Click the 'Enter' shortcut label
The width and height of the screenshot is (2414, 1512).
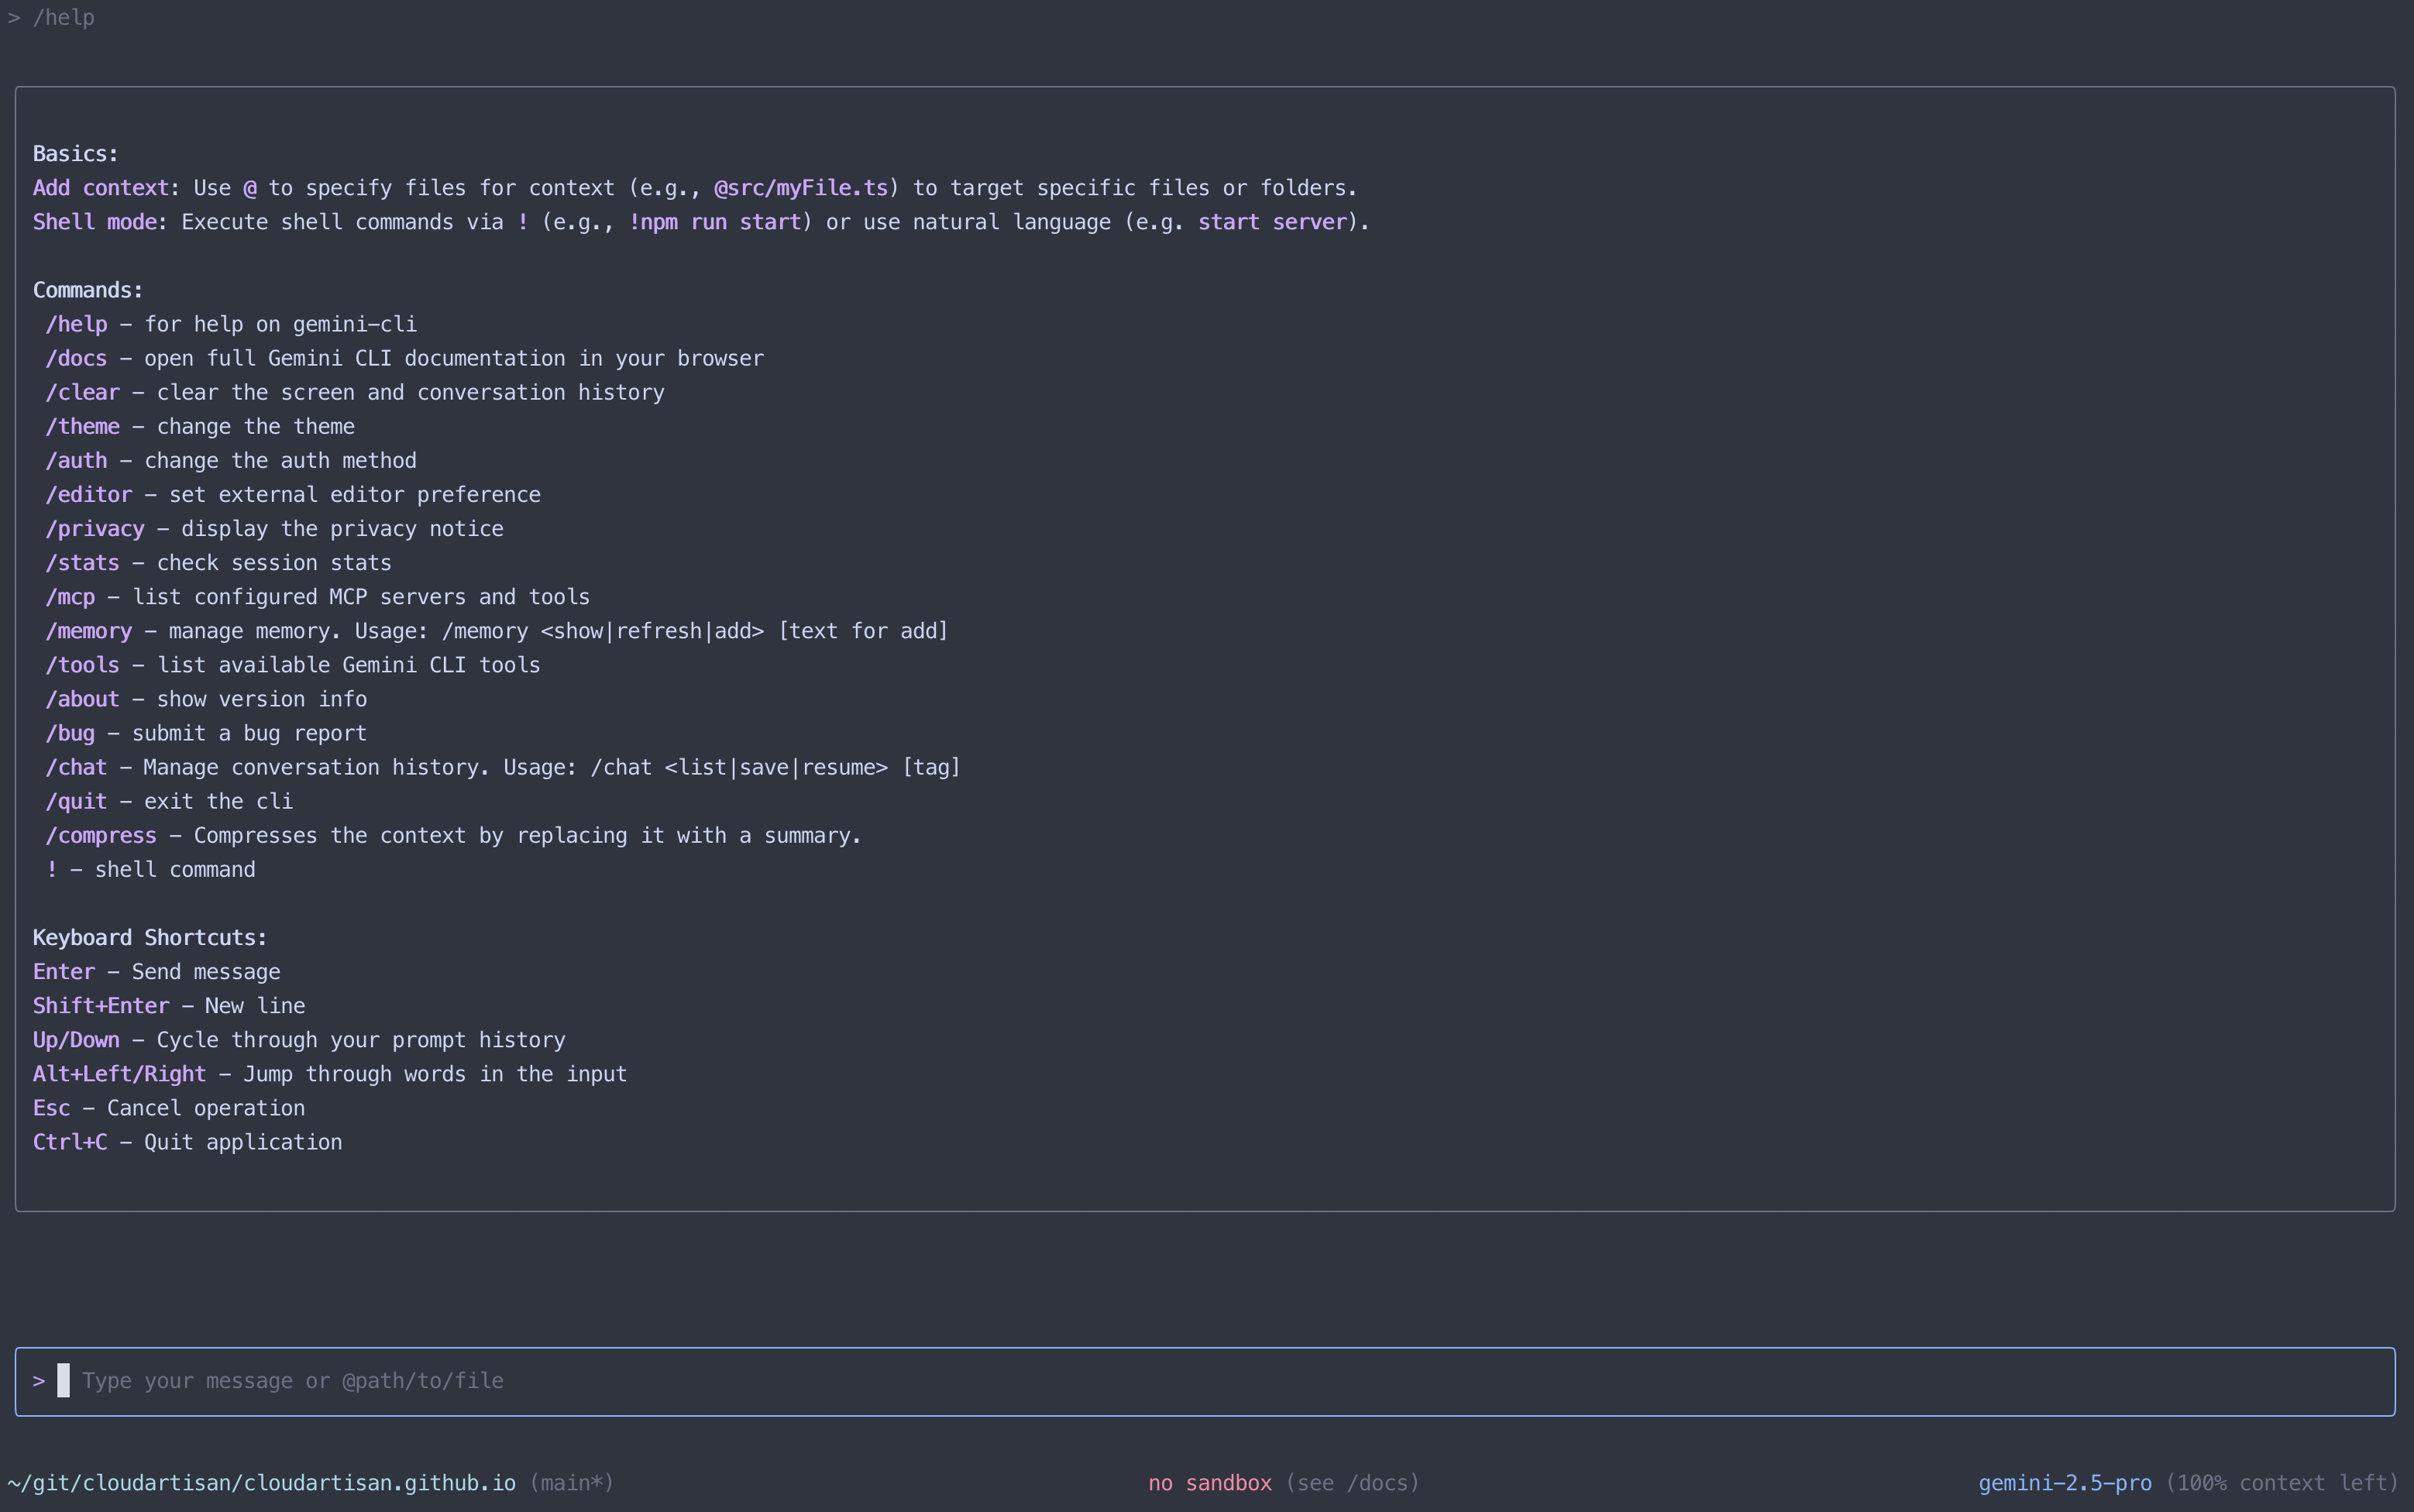[64, 971]
